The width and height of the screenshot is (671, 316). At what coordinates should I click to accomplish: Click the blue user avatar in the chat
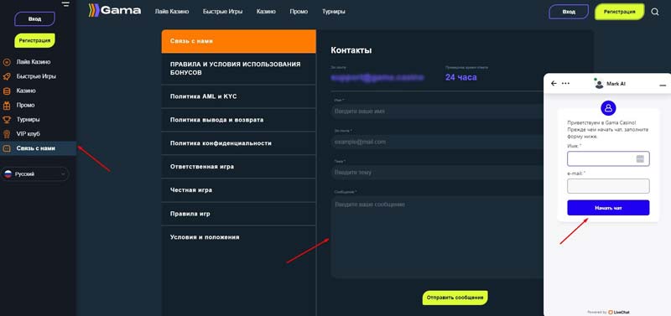point(608,108)
